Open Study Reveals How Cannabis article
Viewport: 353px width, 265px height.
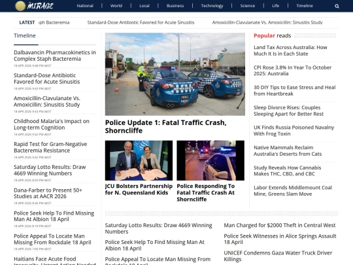tap(287, 171)
